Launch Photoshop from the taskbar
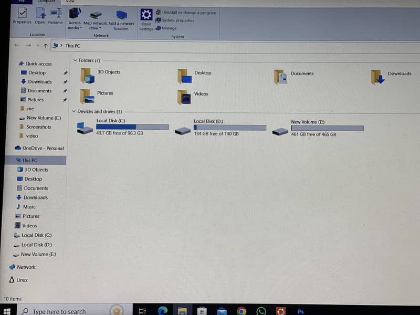Screen dimensions: 420x315 [x=301, y=311]
